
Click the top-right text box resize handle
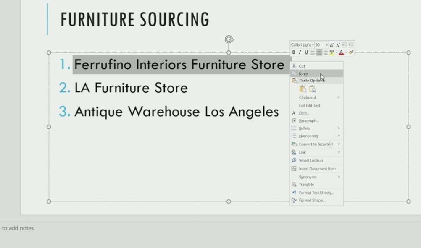pyautogui.click(x=408, y=52)
